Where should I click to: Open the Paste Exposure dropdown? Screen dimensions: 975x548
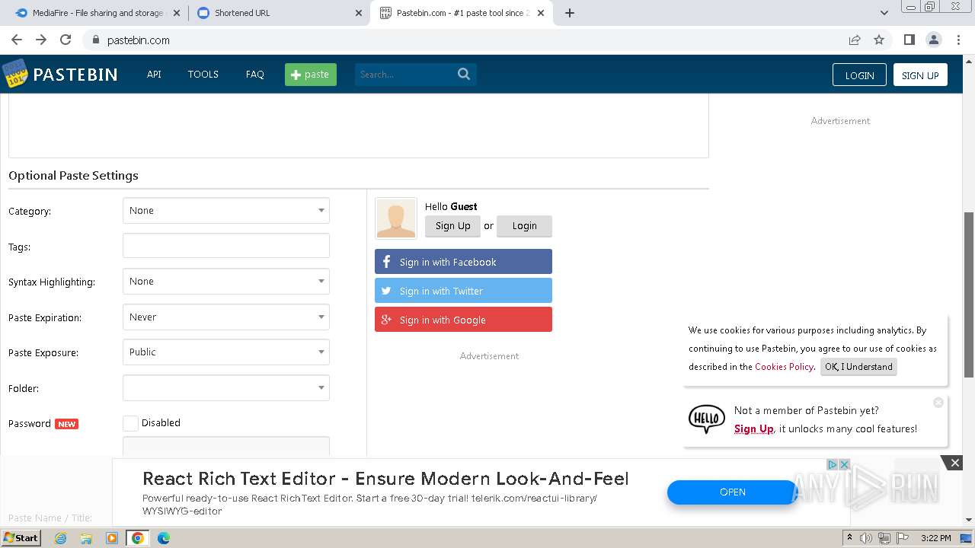[x=226, y=352]
